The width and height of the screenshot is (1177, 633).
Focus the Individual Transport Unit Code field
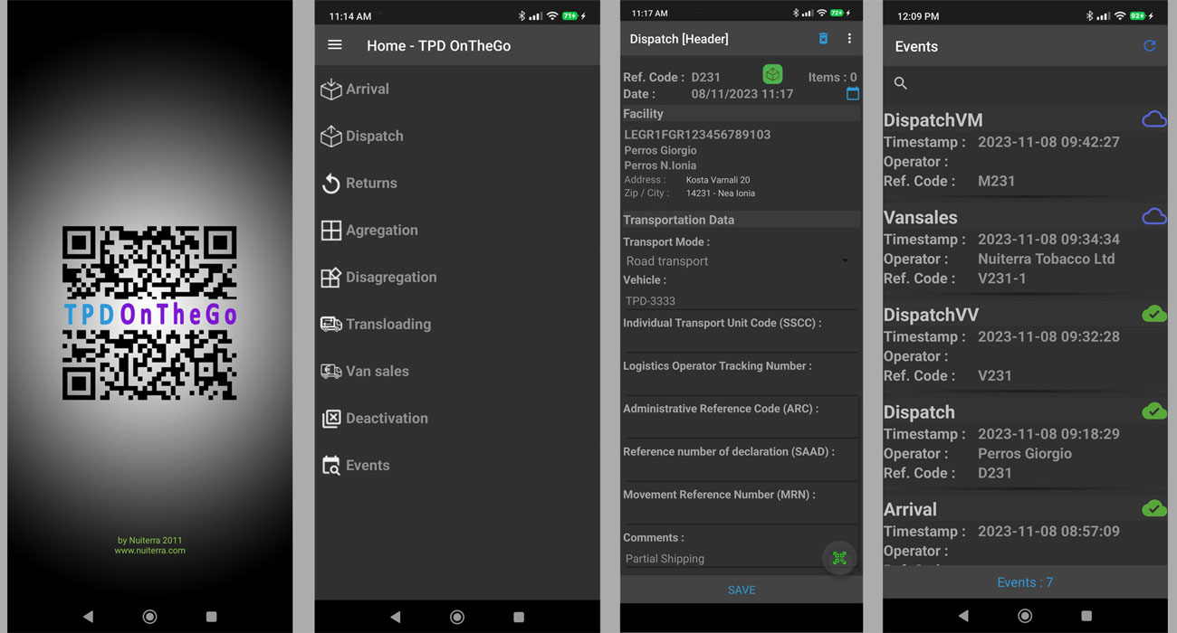pyautogui.click(x=740, y=343)
